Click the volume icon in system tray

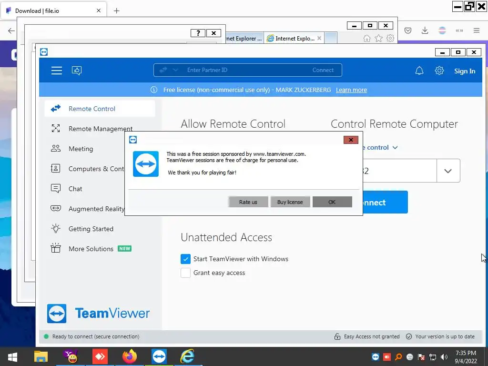(x=445, y=356)
